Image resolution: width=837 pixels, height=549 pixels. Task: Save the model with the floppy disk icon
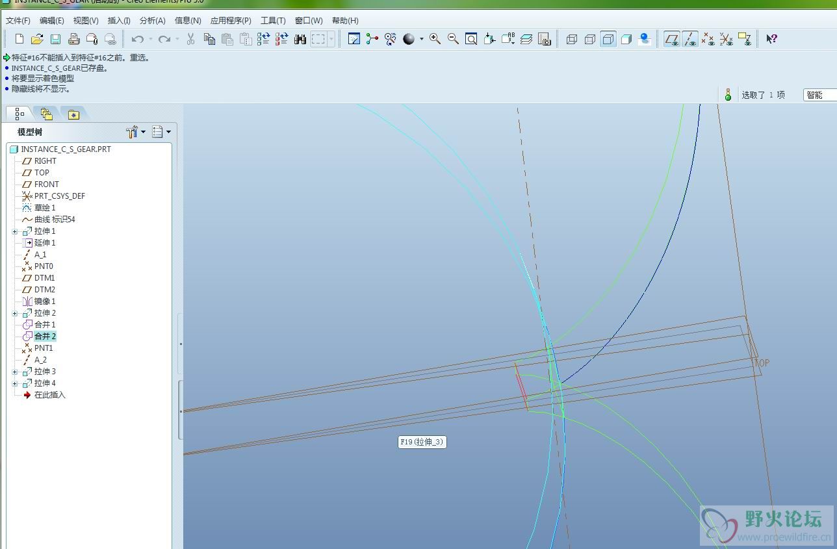[x=55, y=39]
